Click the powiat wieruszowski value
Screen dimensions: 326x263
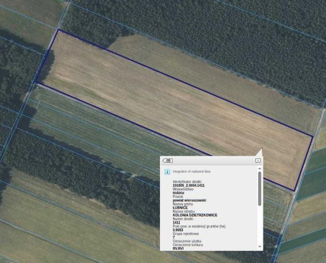[190, 201]
